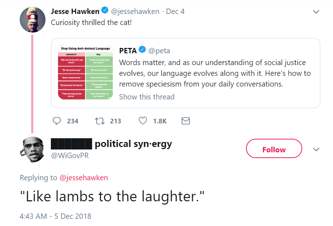Screen dimensions: 333x226
Task: Click the PETA account name
Action: click(x=127, y=50)
